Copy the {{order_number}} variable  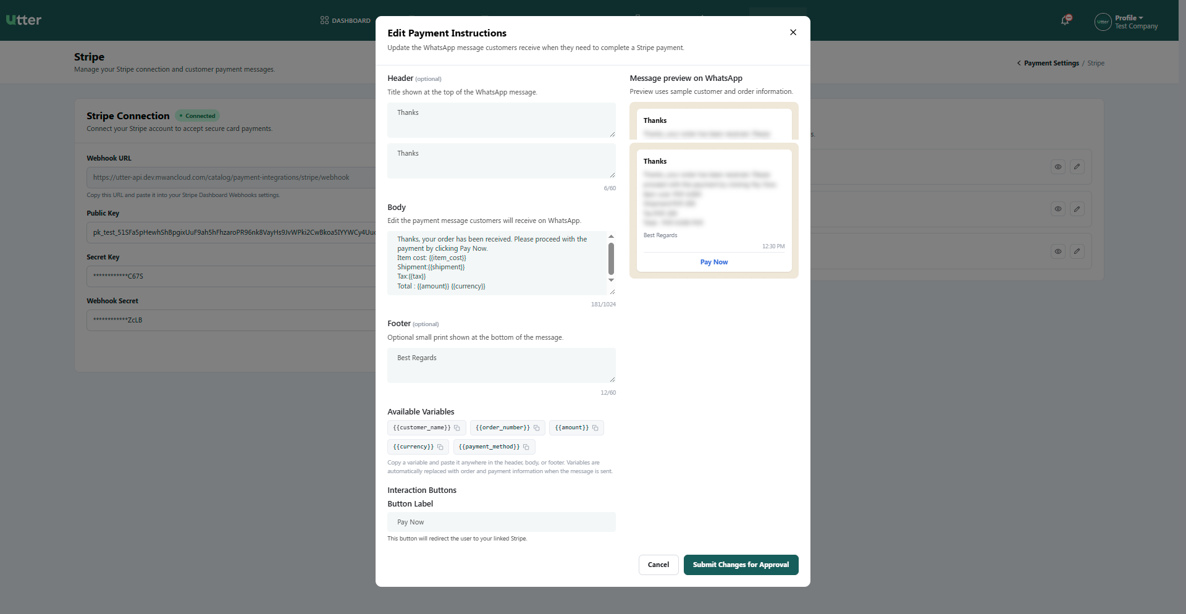point(536,428)
